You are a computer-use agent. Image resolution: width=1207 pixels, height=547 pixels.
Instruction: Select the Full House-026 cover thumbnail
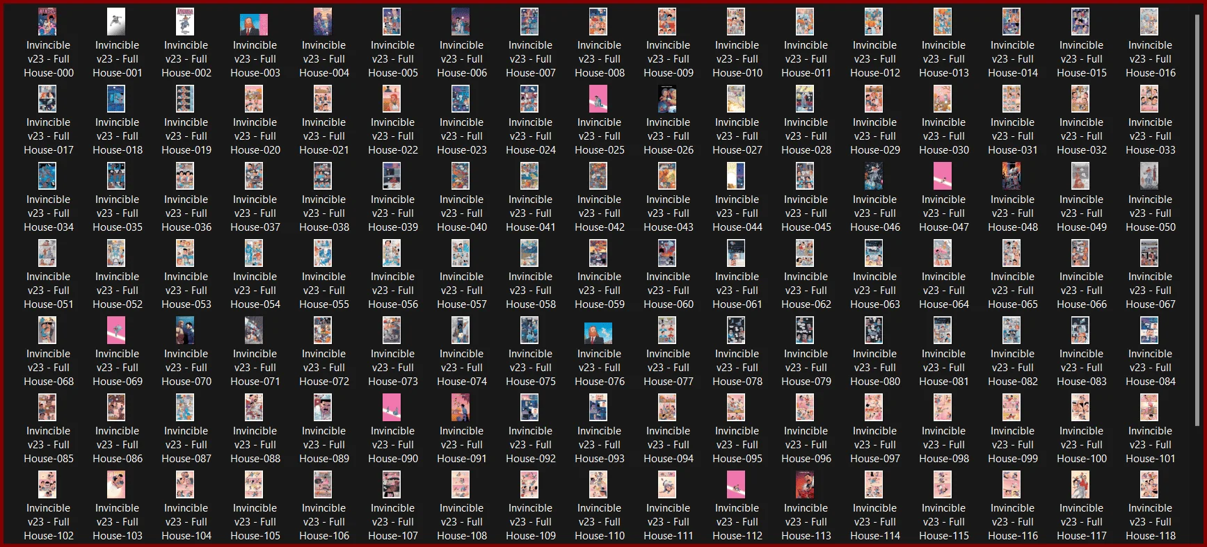coord(667,99)
